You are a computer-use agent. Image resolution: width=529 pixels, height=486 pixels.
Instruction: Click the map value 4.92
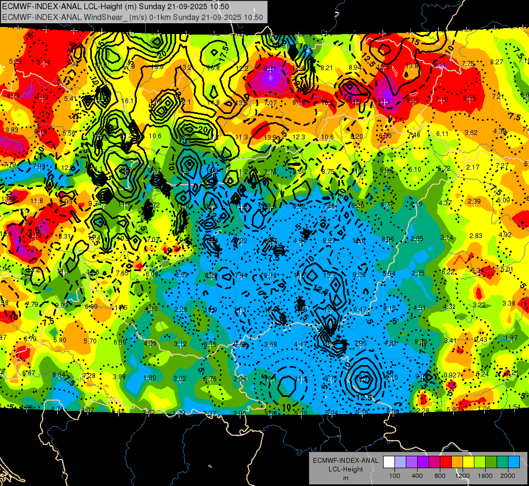tap(505, 235)
